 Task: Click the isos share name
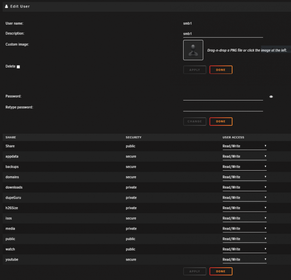[9, 218]
